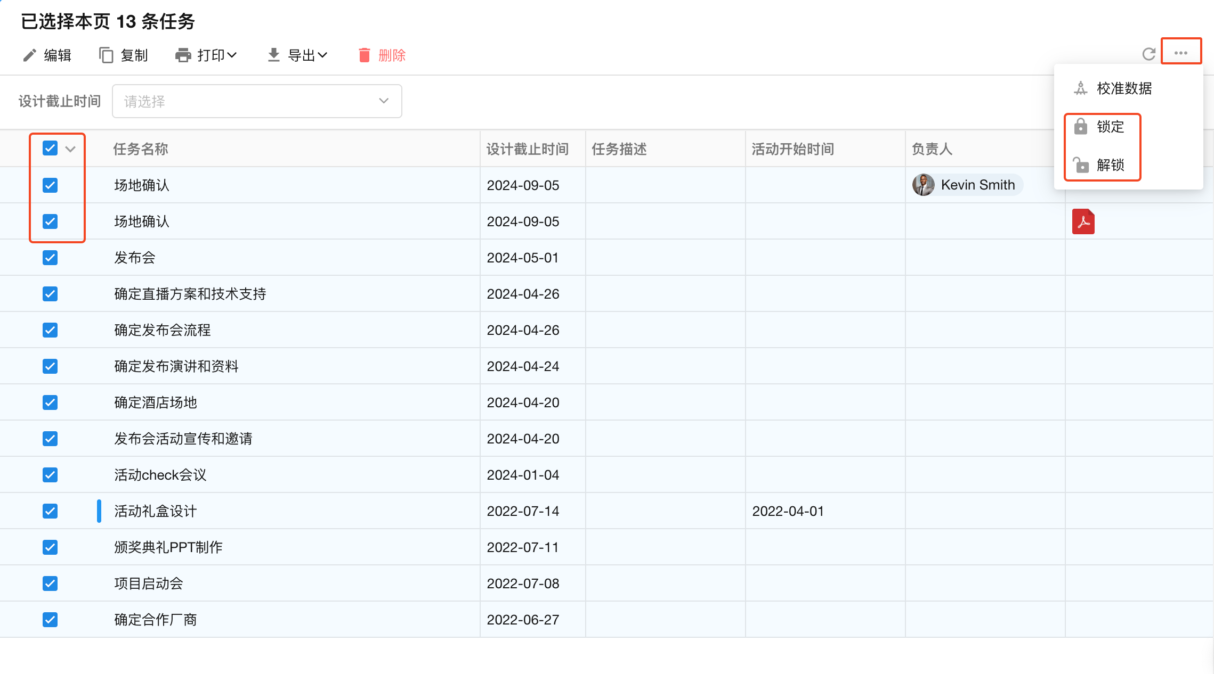This screenshot has width=1214, height=674.
Task: Click the export download icon
Action: click(273, 55)
